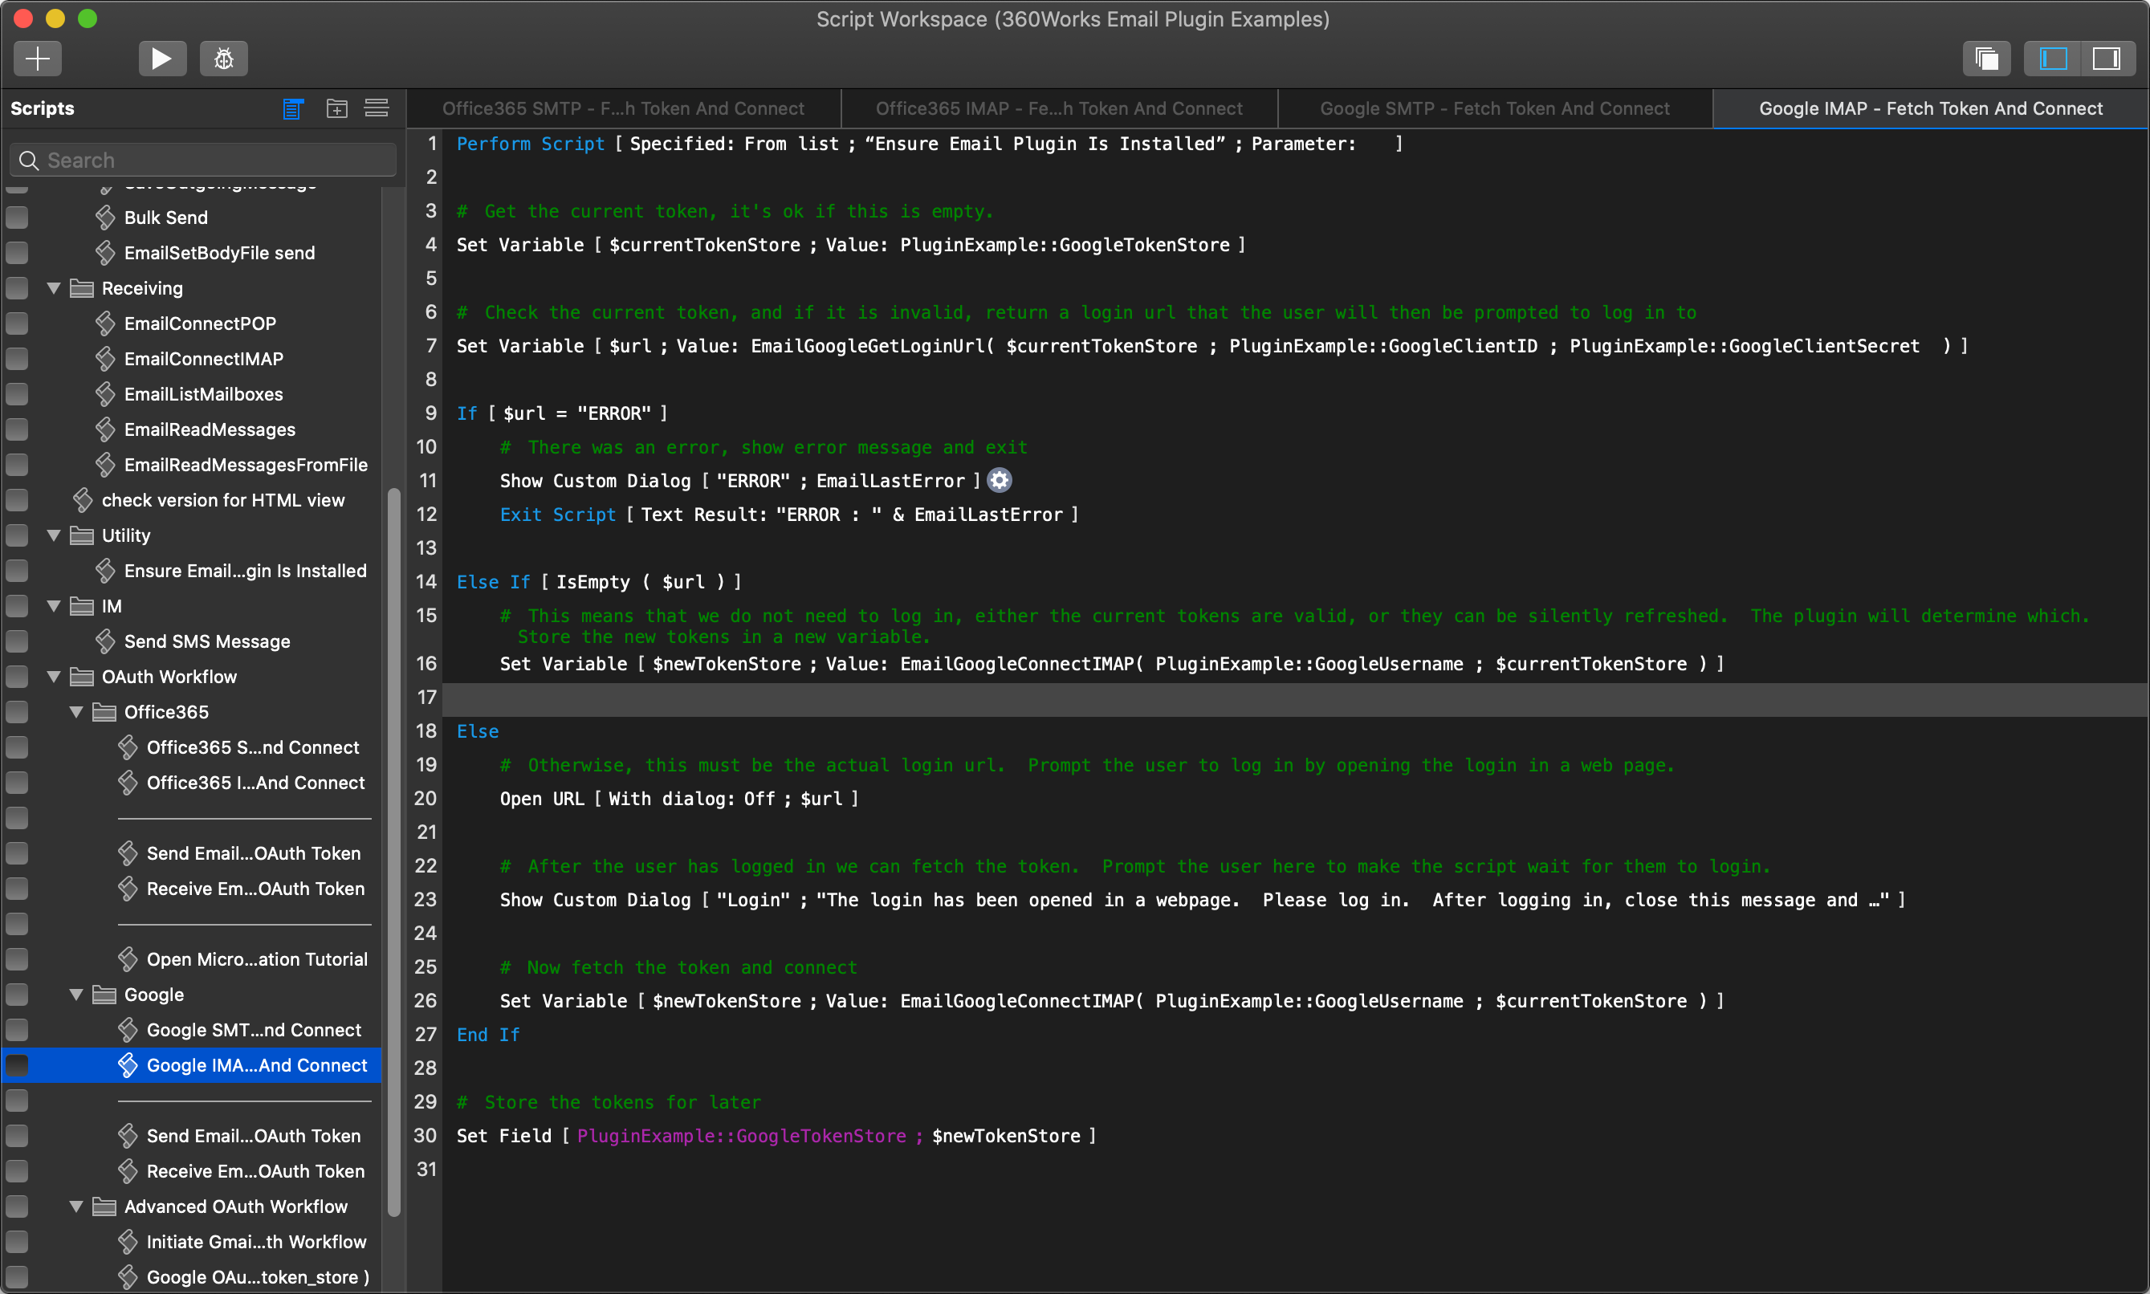The width and height of the screenshot is (2150, 1294).
Task: Collapse the Google folder
Action: 77,995
